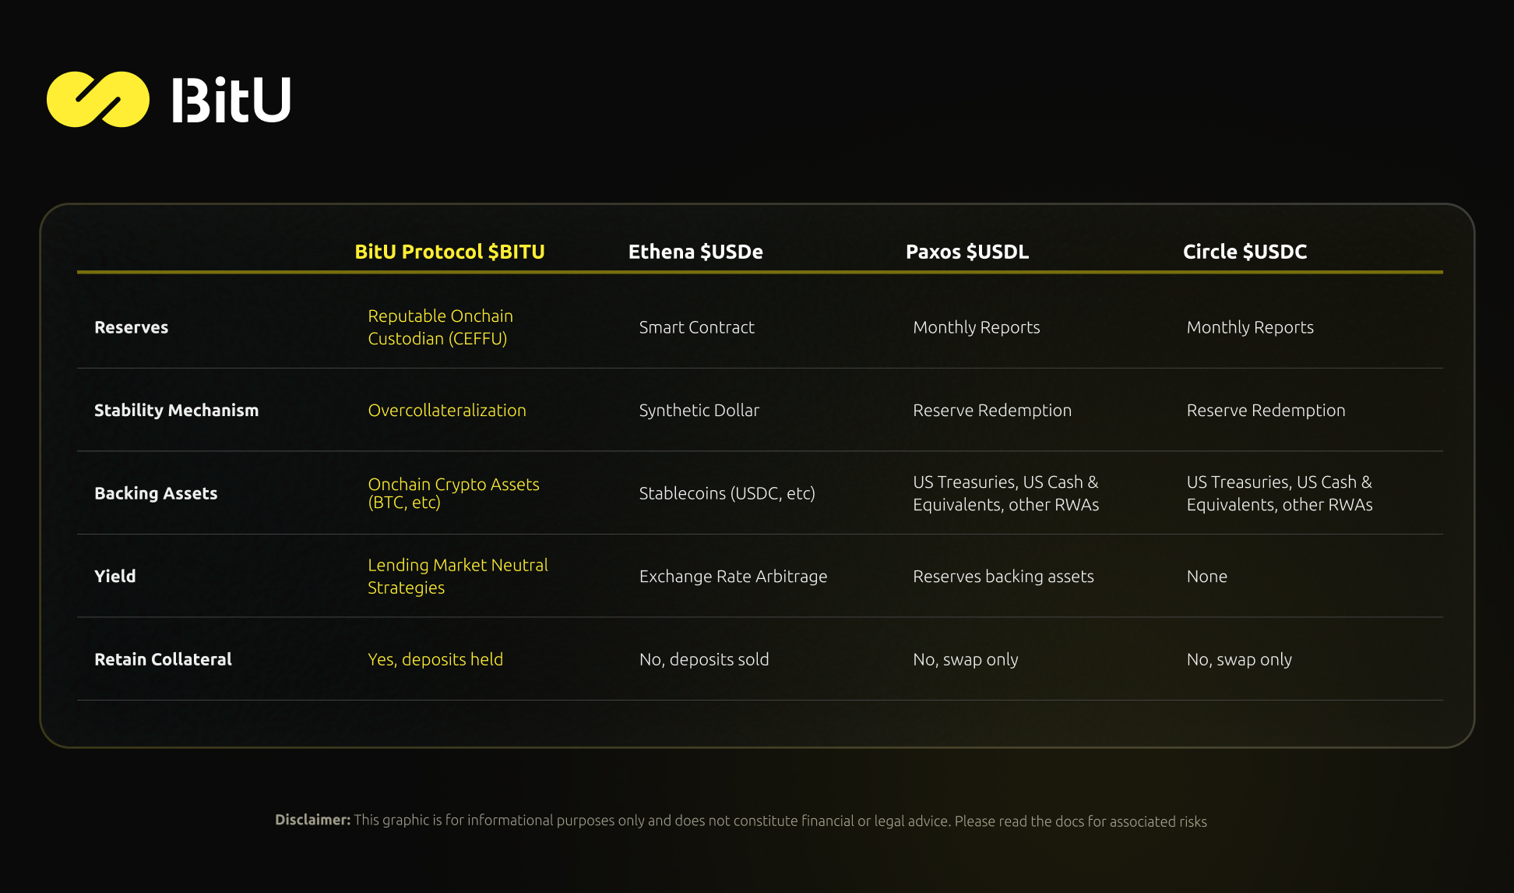Image resolution: width=1514 pixels, height=893 pixels.
Task: Click the Stability Mechanism row label
Action: [x=176, y=410]
